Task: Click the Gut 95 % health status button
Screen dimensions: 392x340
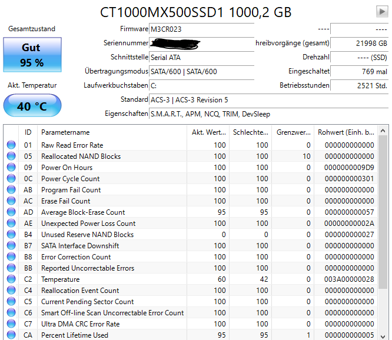Action: [32, 55]
